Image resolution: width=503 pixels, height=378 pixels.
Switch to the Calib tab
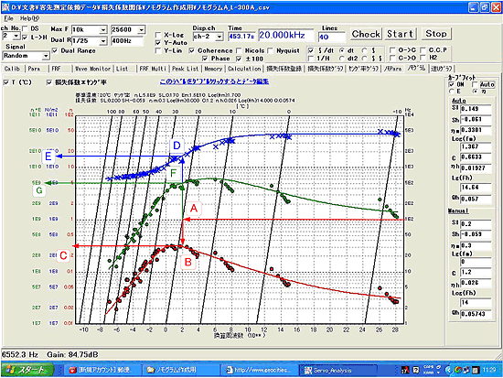click(x=13, y=69)
